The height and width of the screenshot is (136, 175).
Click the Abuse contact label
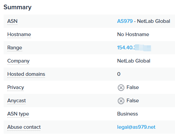[x=24, y=127]
